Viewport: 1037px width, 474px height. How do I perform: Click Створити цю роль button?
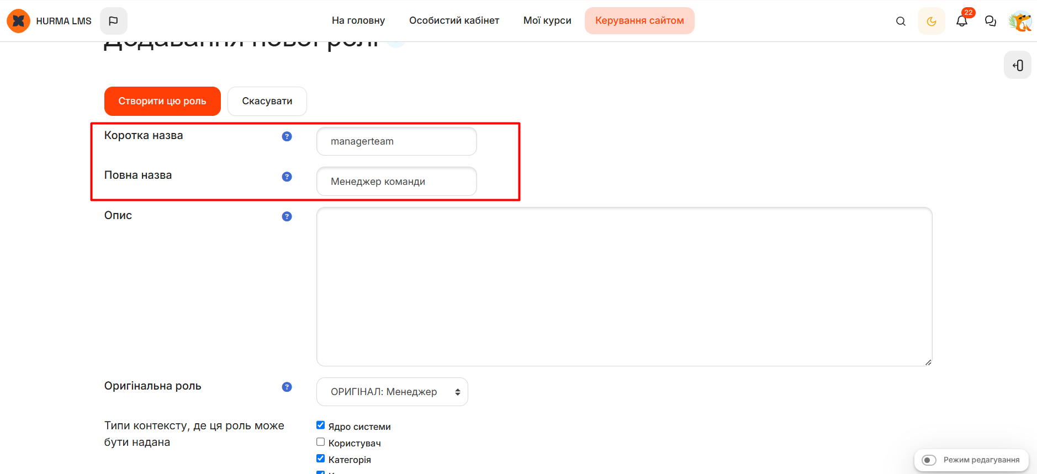tap(162, 101)
